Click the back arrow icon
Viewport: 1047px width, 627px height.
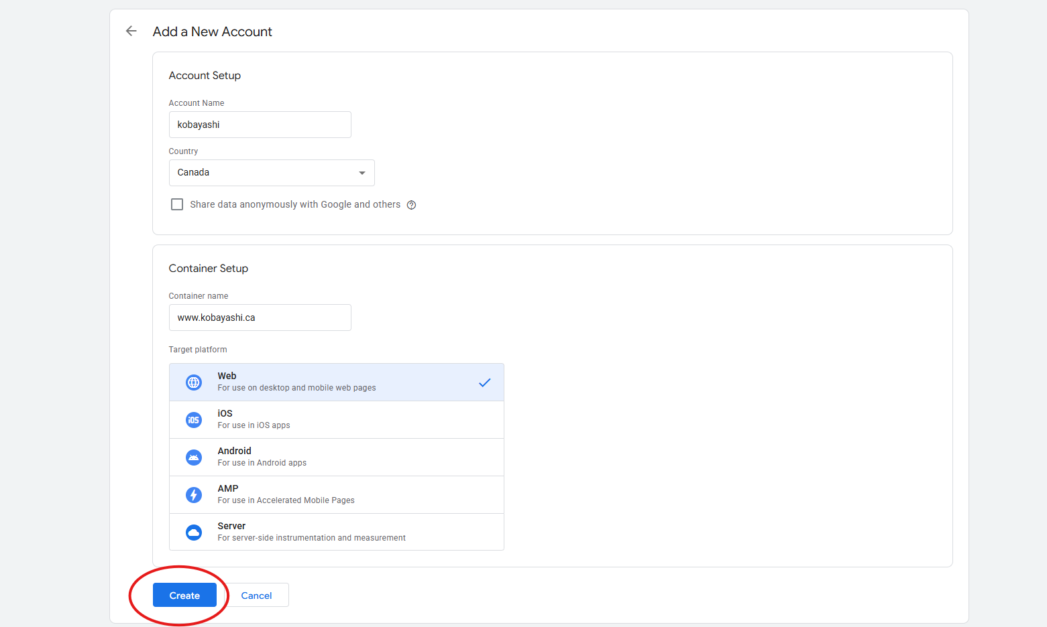[x=131, y=31]
